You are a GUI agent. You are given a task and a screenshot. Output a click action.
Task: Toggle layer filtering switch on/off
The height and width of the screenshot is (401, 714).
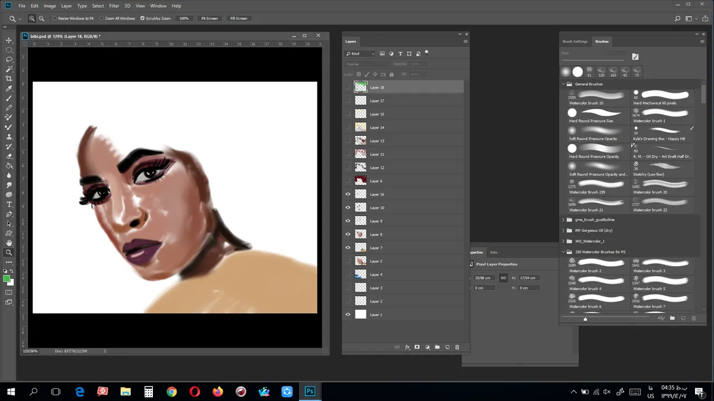[x=427, y=53]
